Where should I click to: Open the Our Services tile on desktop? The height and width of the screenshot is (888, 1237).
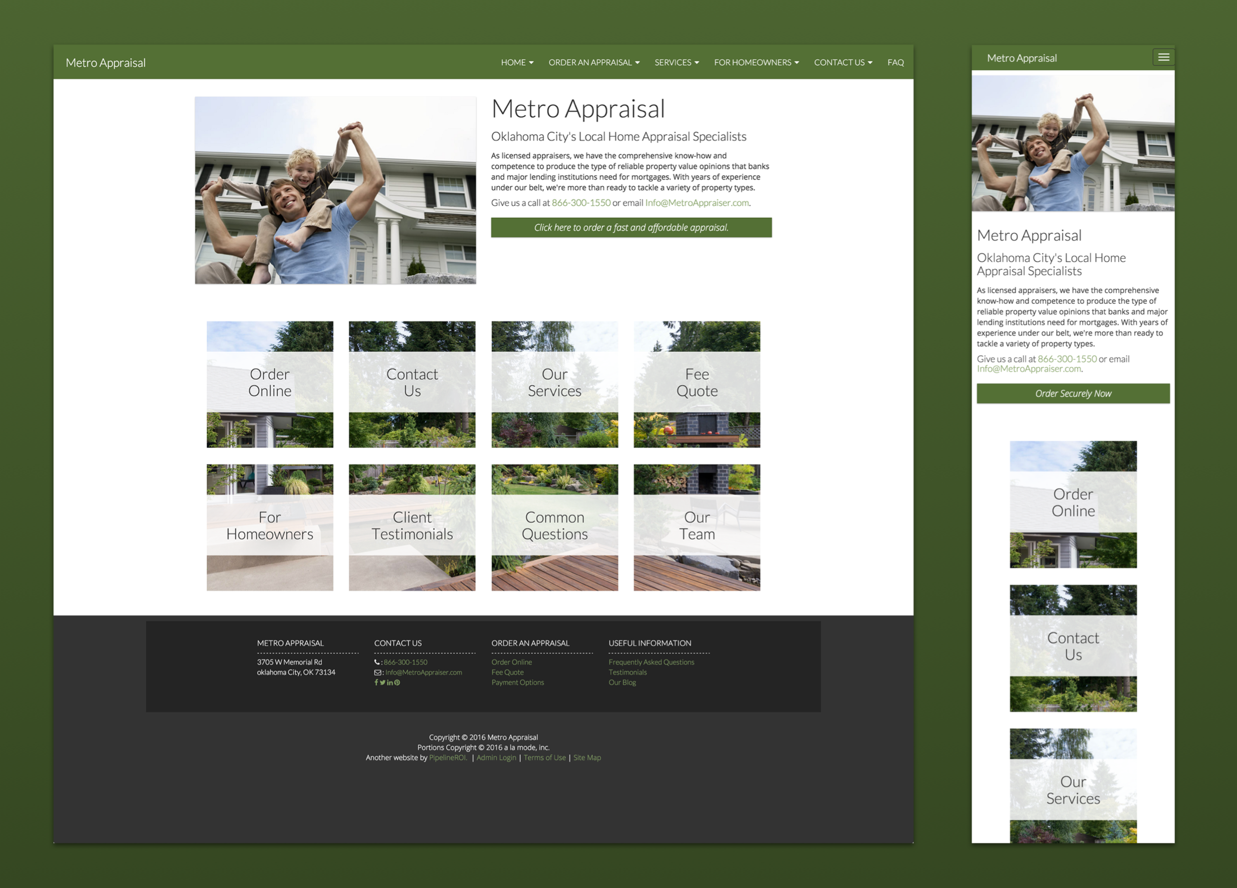555,384
